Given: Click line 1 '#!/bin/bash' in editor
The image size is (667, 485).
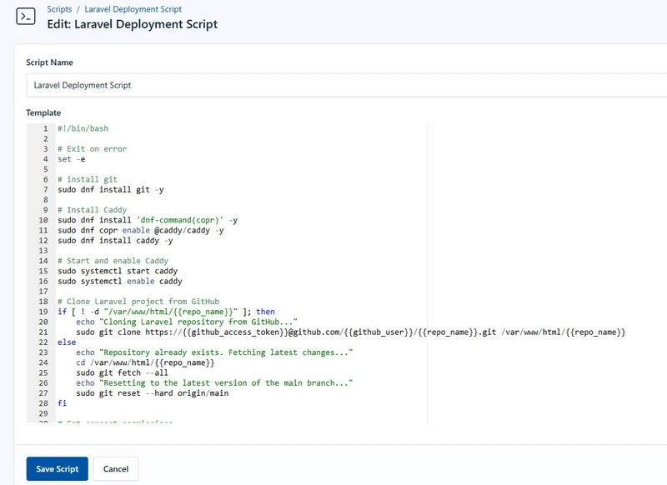Looking at the screenshot, I should coord(83,128).
